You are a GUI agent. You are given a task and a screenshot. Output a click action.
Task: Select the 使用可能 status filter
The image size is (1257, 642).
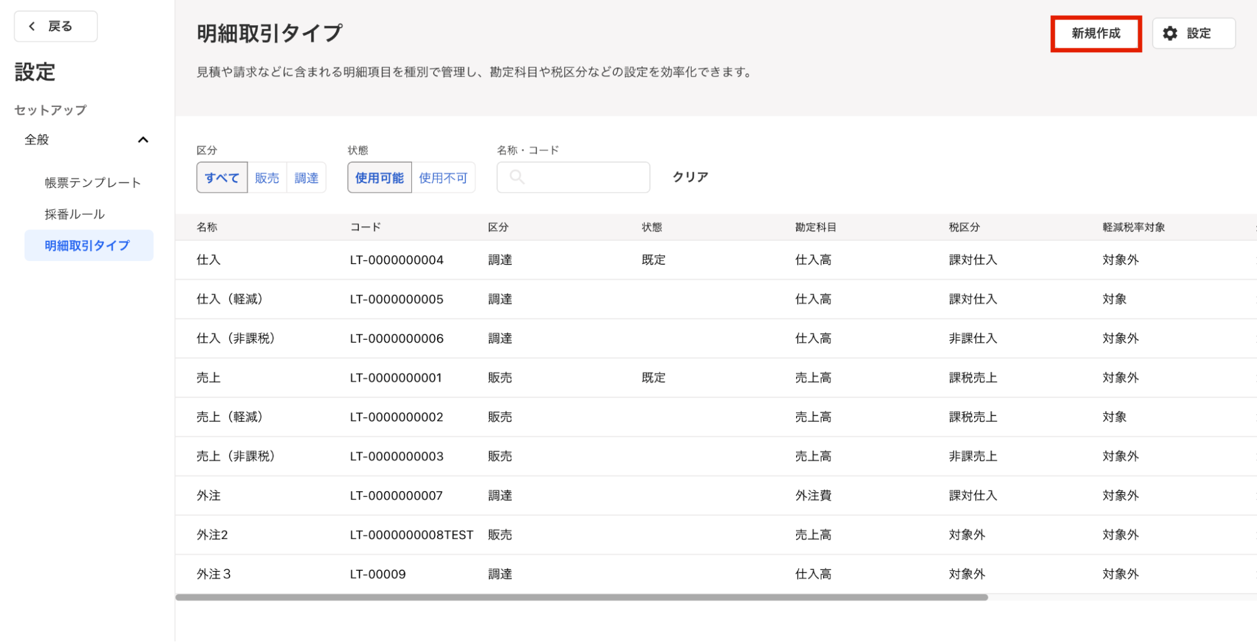click(380, 178)
